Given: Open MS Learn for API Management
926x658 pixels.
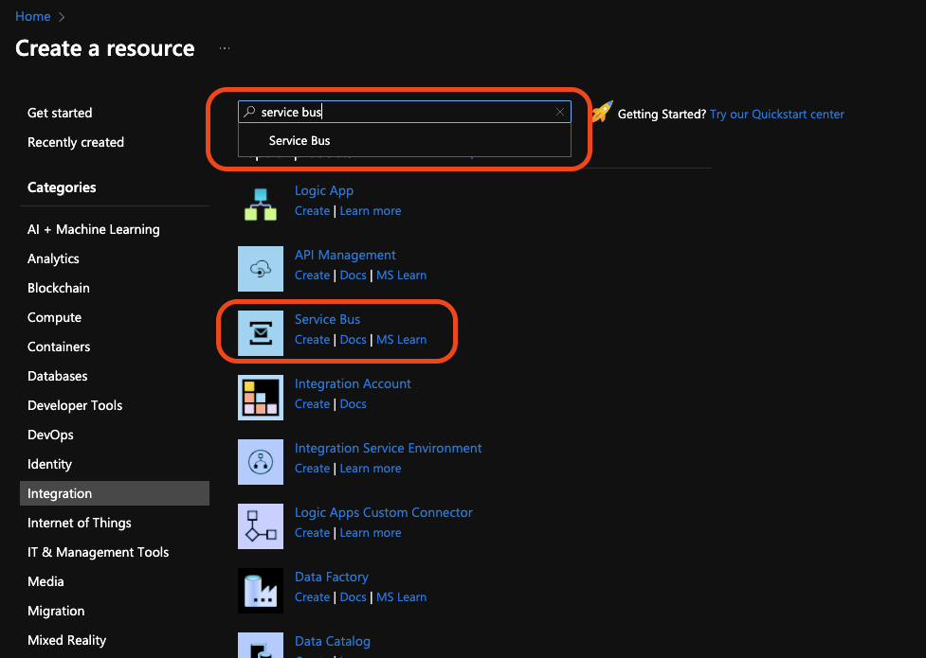Looking at the screenshot, I should [x=402, y=275].
